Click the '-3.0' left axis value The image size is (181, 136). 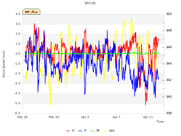(17, 83)
